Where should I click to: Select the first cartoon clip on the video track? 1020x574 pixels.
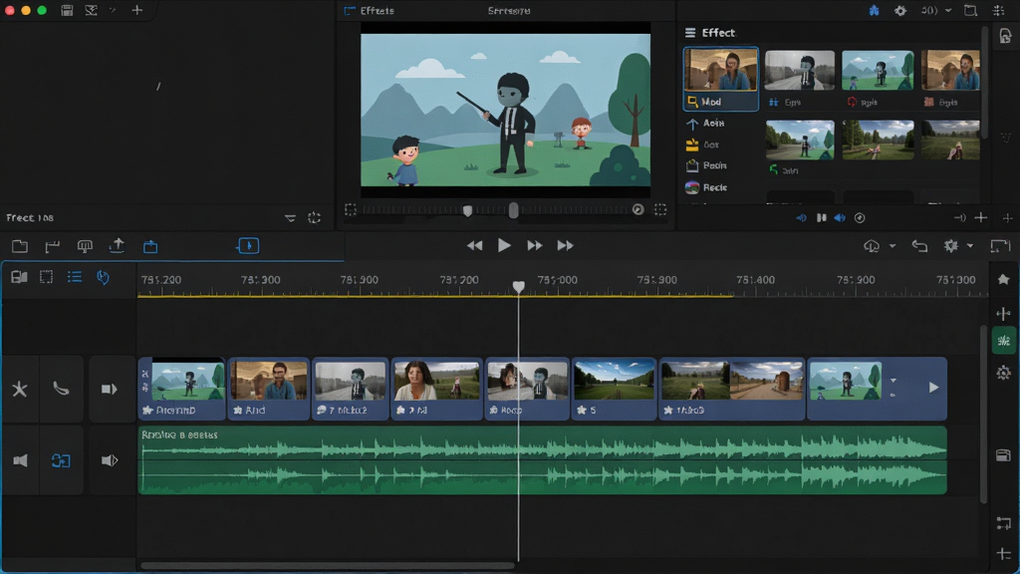[182, 389]
